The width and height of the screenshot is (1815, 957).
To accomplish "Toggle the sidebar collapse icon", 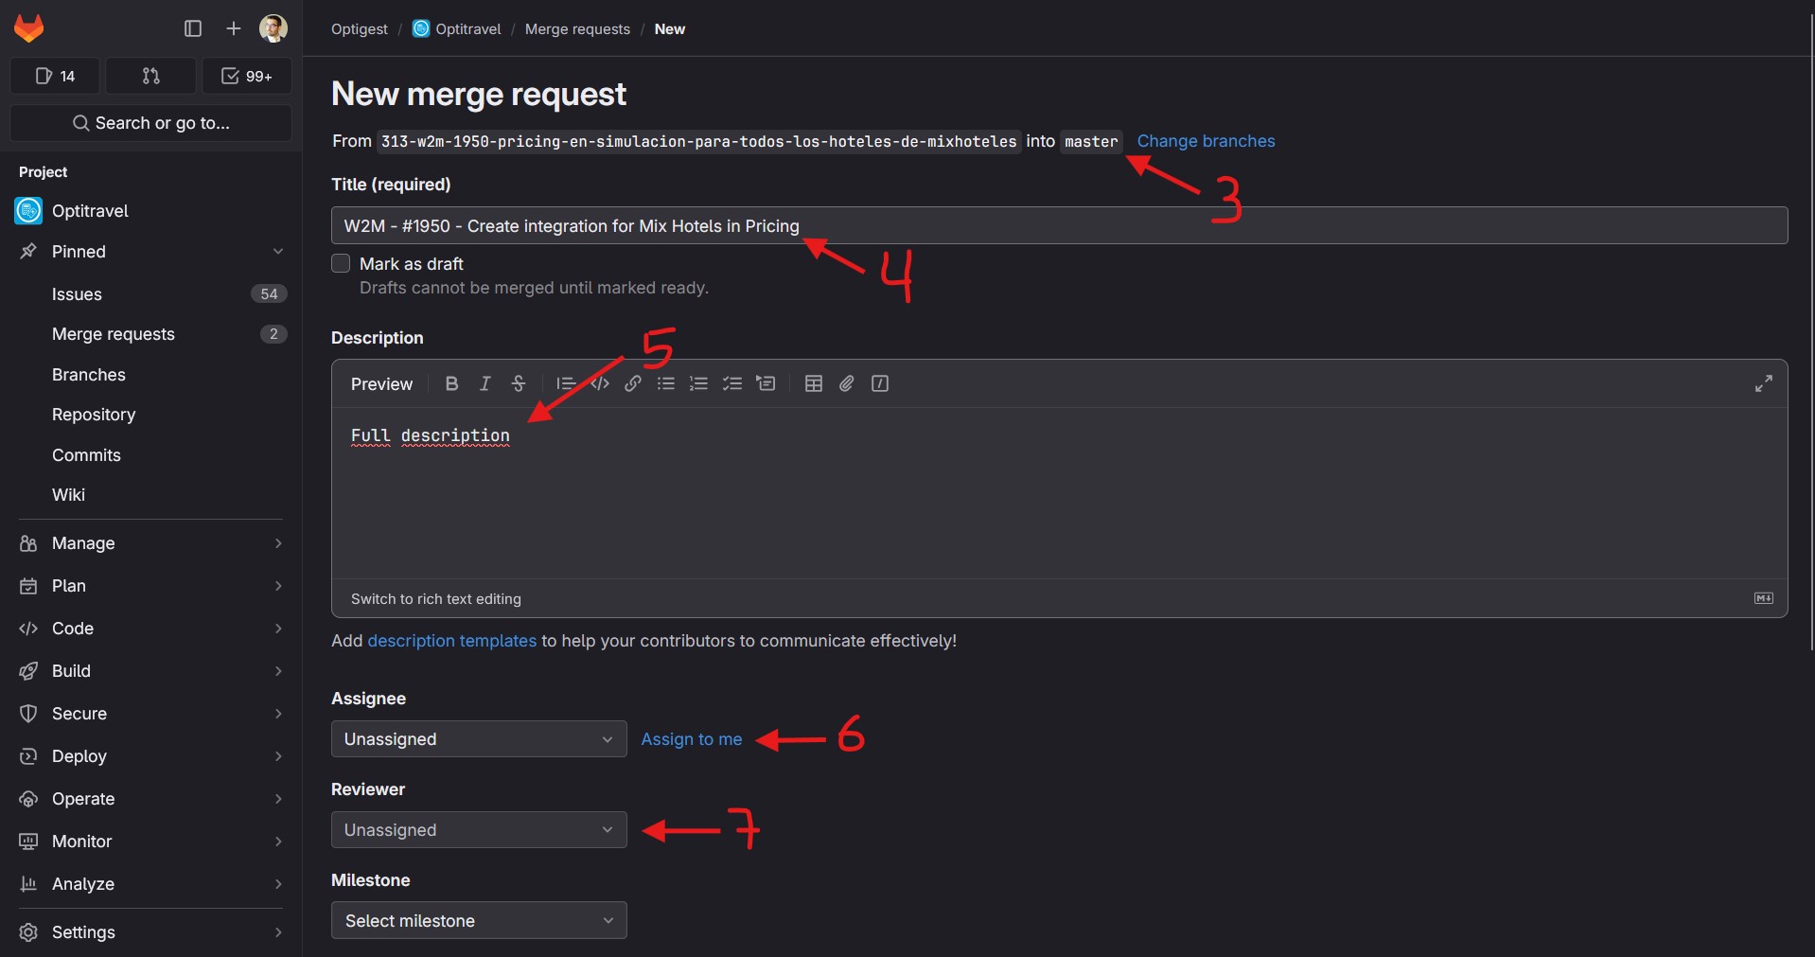I will coord(193,28).
